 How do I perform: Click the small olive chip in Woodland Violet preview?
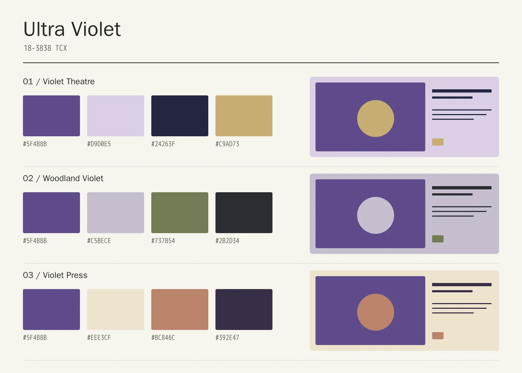point(438,239)
